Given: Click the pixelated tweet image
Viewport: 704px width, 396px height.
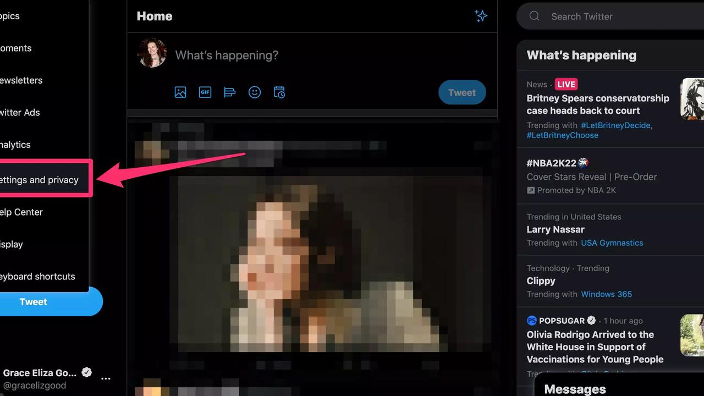Looking at the screenshot, I should [x=330, y=263].
